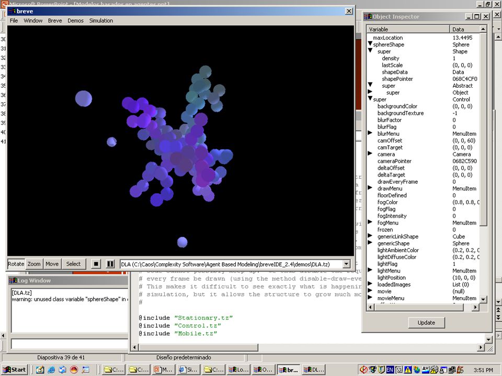Switch to the 'O...' Object Inspector taskbar button

coord(264,370)
